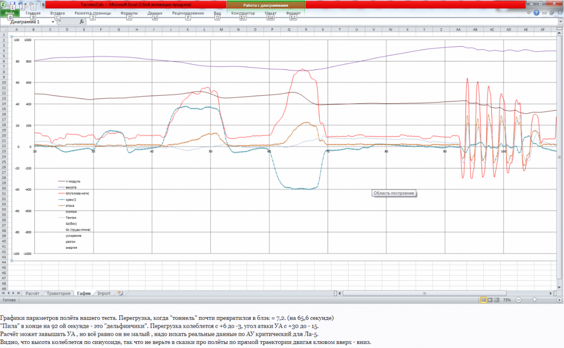
Task: Click the zoom in plus button
Action: click(x=559, y=300)
